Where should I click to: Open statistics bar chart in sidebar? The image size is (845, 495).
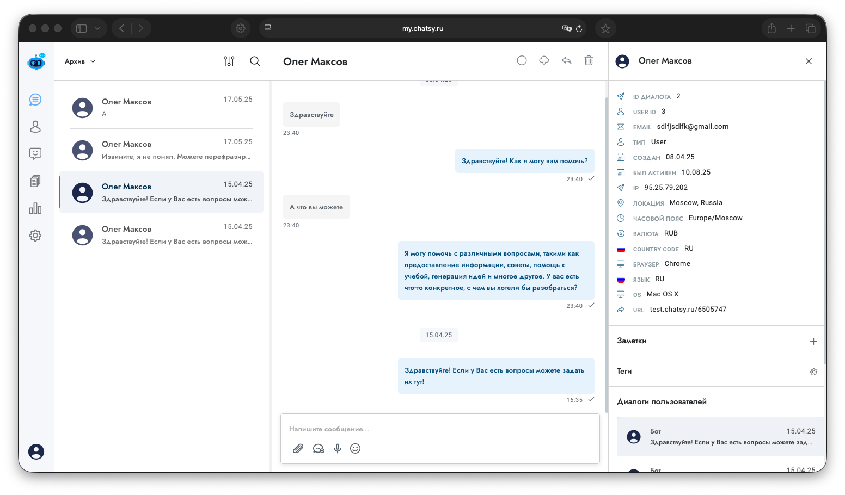[x=35, y=208]
